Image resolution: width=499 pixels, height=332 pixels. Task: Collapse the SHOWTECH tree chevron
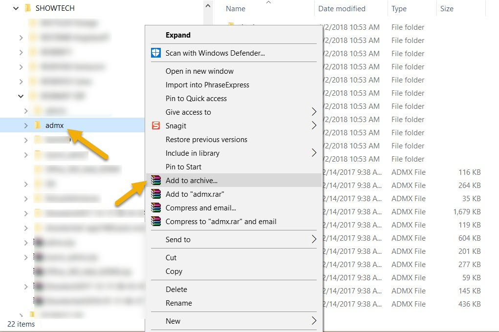[15, 8]
